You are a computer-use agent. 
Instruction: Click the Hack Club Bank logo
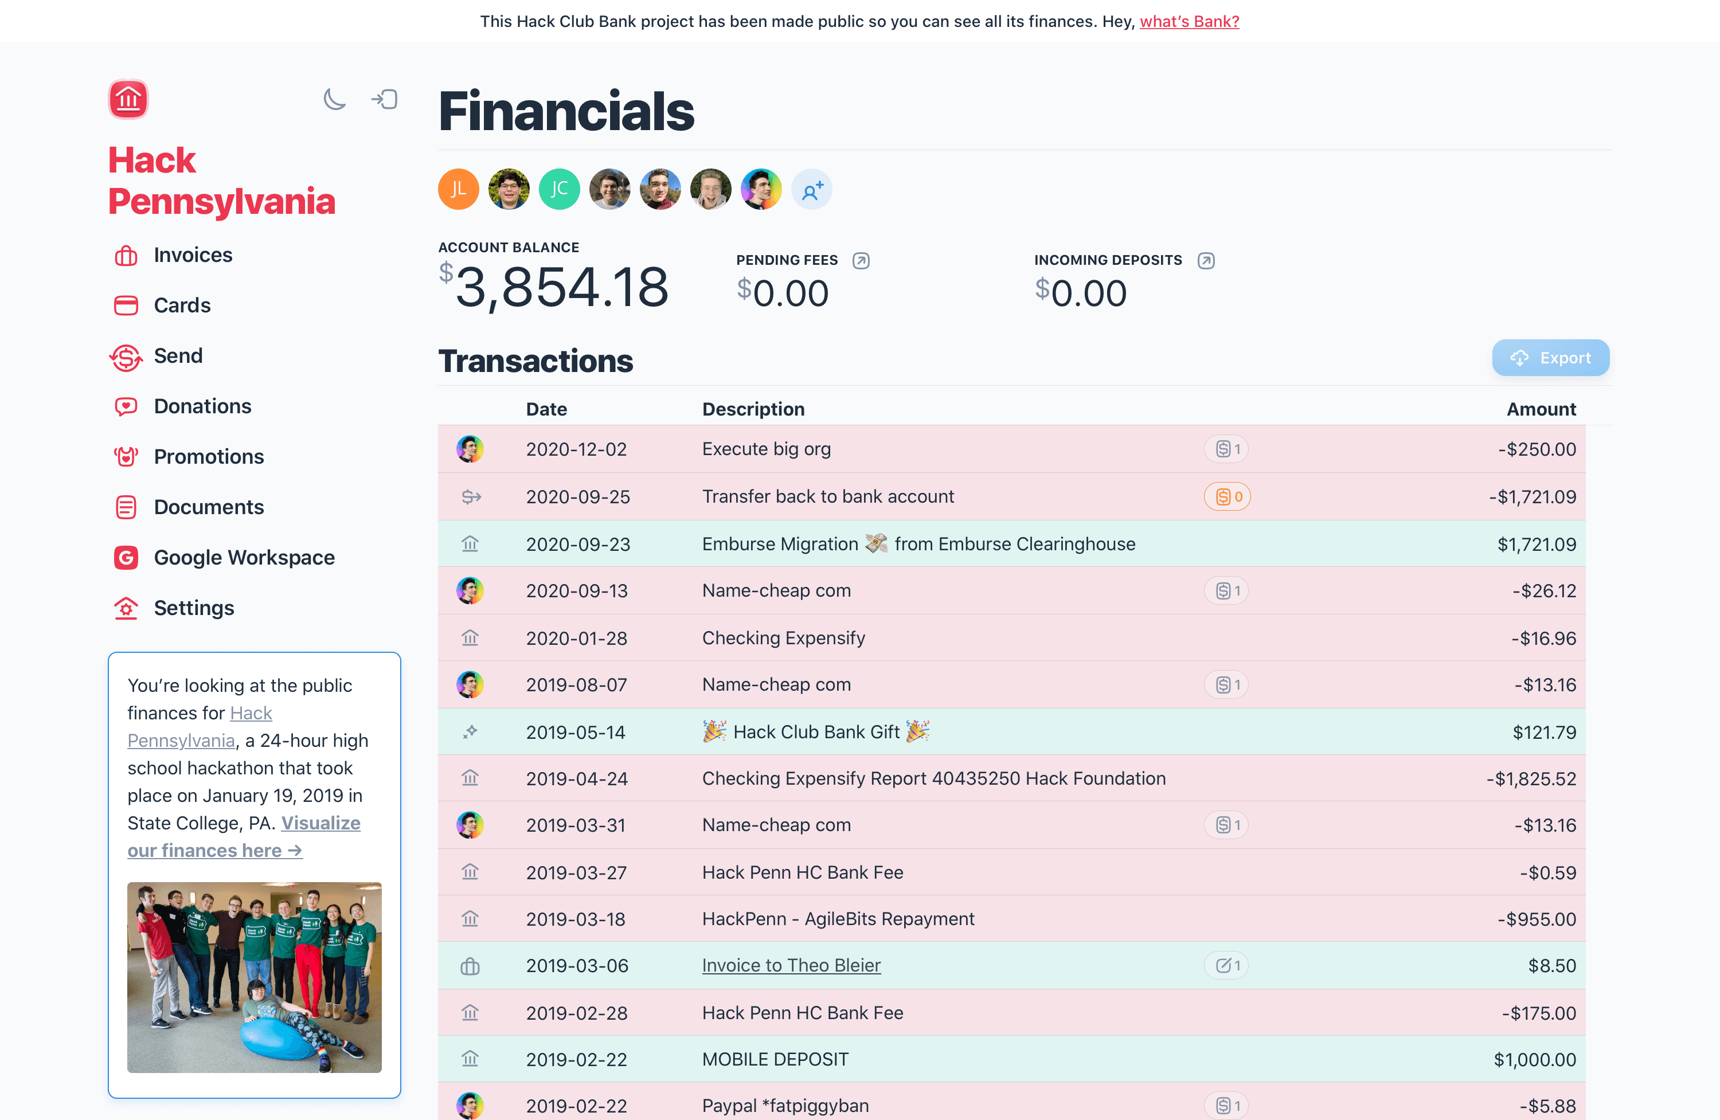128,99
